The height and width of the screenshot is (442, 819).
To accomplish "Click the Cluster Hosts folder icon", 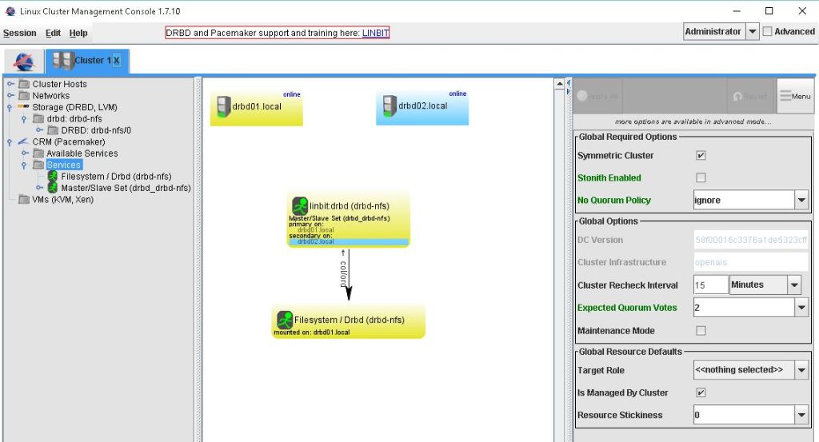I will pyautogui.click(x=24, y=84).
